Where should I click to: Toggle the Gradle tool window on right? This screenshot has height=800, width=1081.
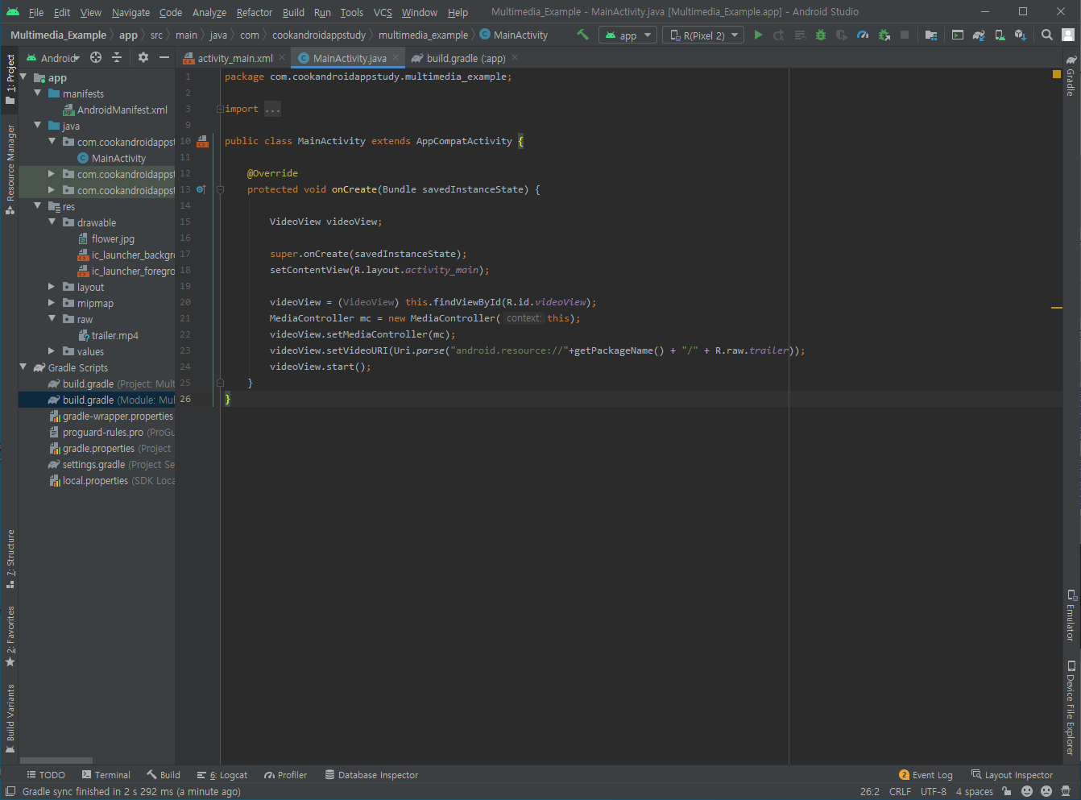pos(1071,76)
